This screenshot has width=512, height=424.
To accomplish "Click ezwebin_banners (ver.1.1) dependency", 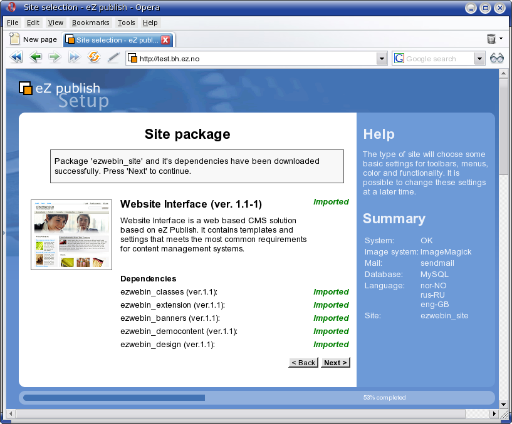I will [x=170, y=318].
